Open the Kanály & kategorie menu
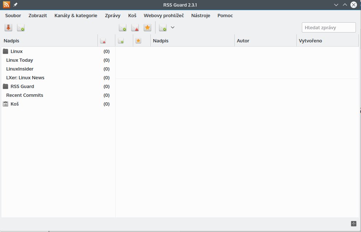The height and width of the screenshot is (232, 361). 76,15
